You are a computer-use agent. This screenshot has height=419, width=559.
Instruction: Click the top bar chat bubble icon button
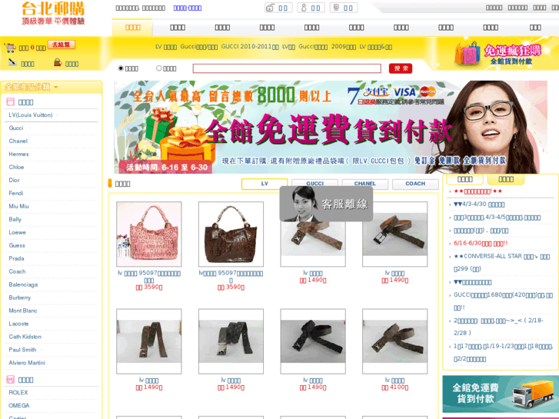(344, 8)
